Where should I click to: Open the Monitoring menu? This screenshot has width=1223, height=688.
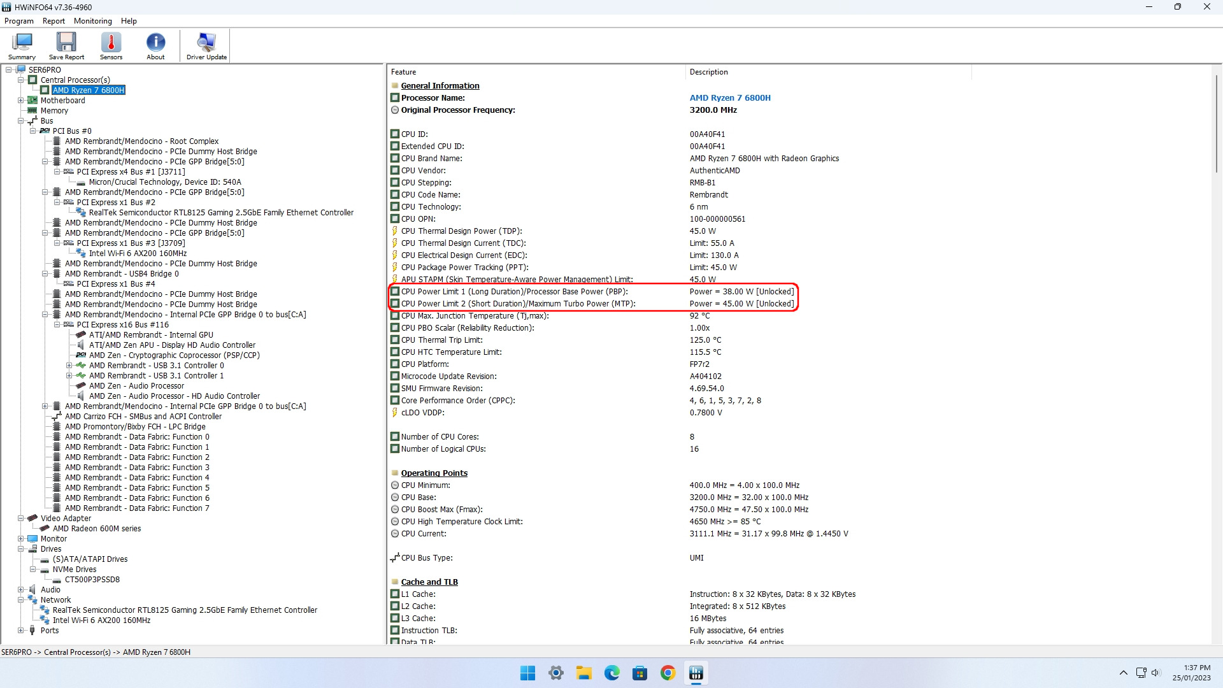pos(93,21)
